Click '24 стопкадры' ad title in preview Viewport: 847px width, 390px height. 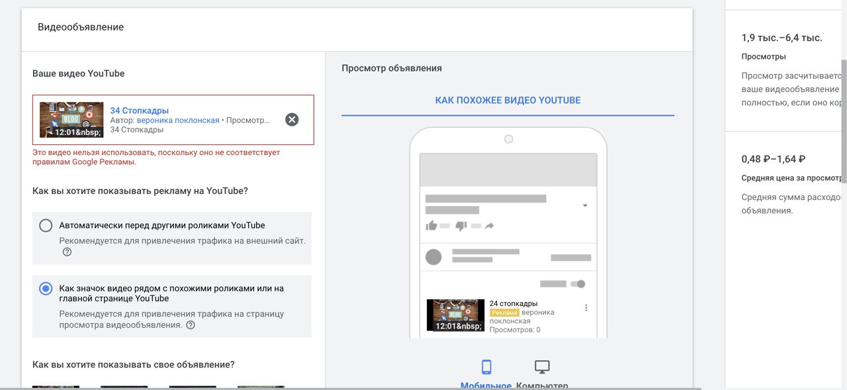click(x=513, y=303)
